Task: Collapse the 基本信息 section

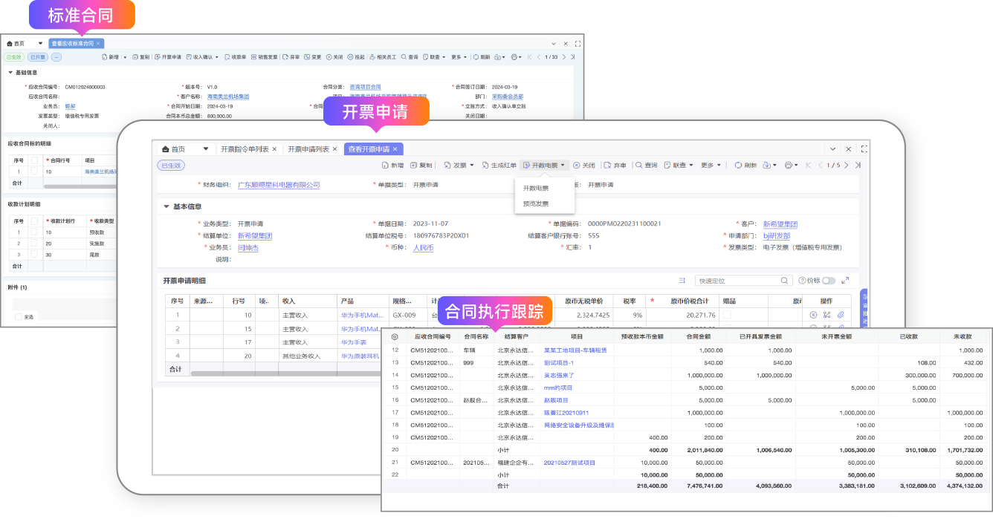Action: (166, 206)
